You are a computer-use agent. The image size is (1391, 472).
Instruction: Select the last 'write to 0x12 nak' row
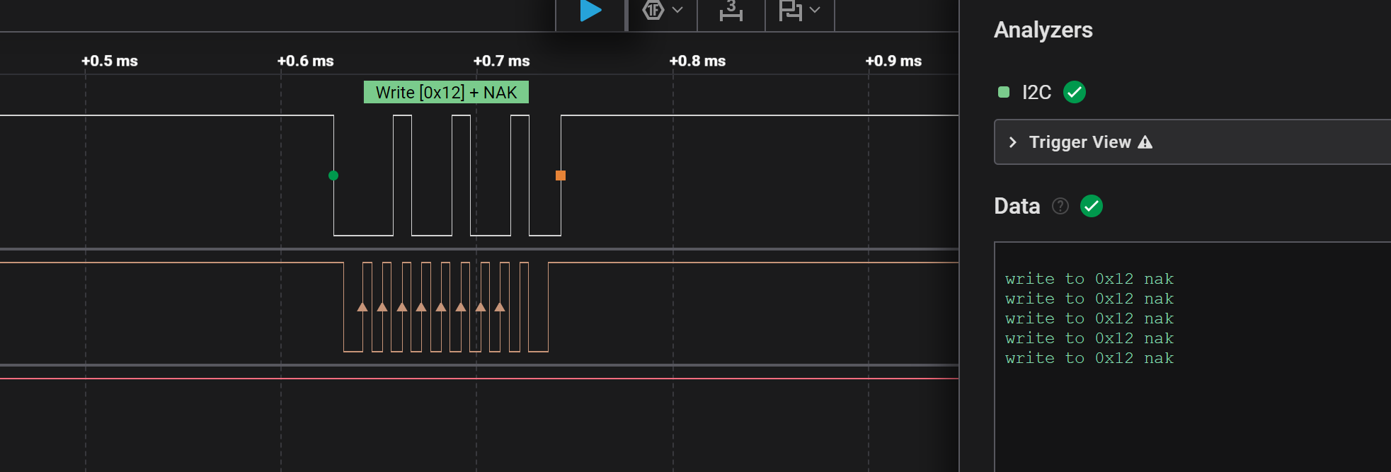click(1089, 358)
